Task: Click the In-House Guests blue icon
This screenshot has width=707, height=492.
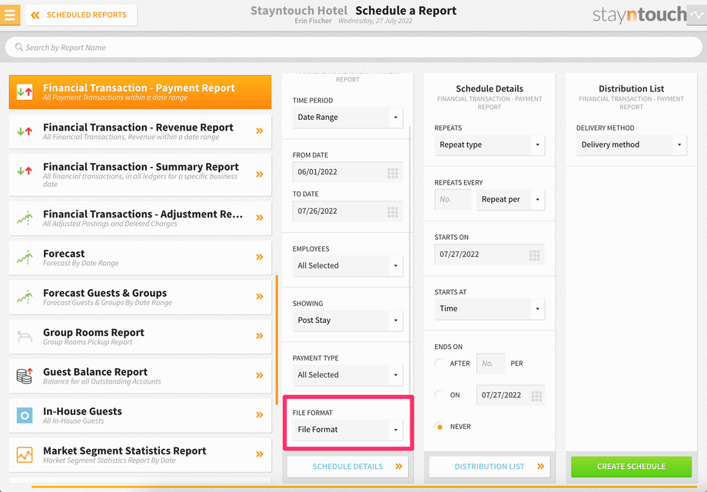Action: click(25, 415)
